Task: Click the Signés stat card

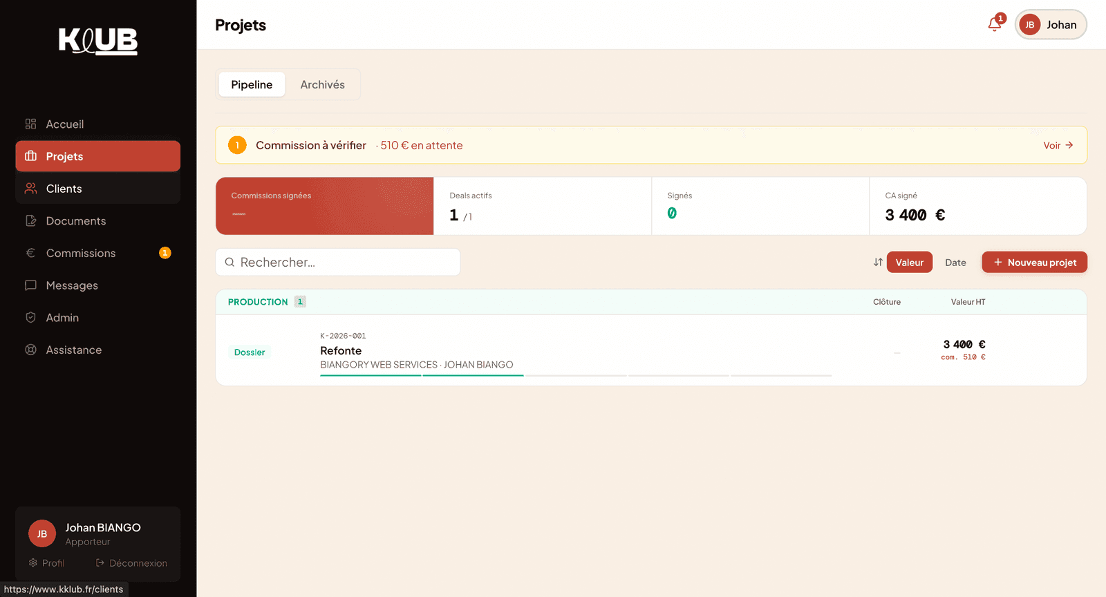Action: 760,206
